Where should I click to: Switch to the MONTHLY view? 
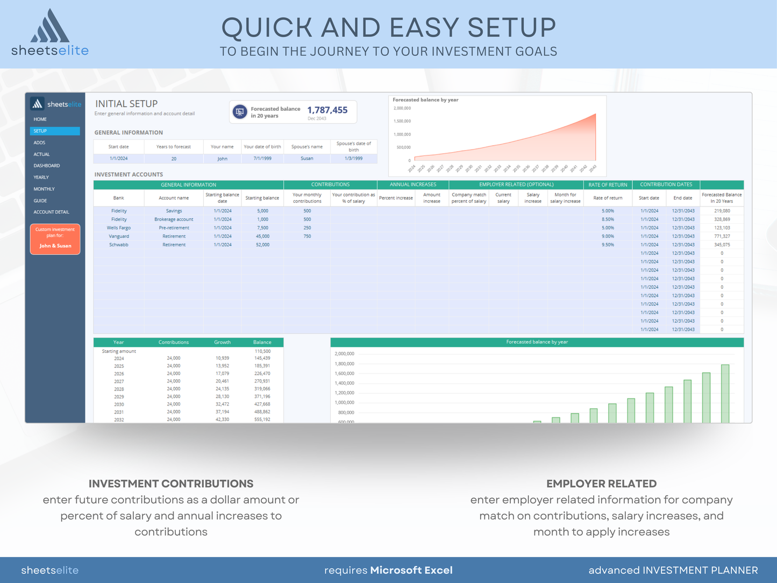(44, 189)
